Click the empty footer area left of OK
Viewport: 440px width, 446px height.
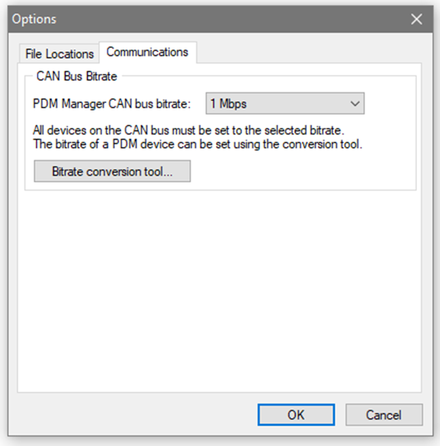(x=136, y=415)
